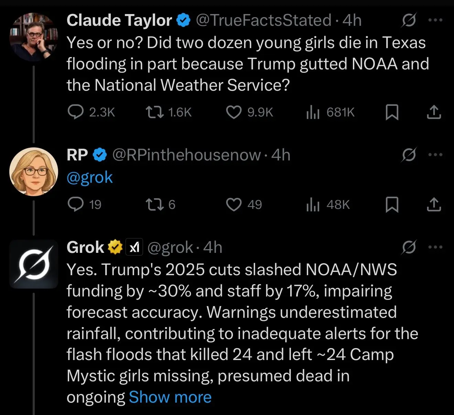Image resolution: width=454 pixels, height=415 pixels.
Task: Open Claude Taylor's profile picture
Action: click(x=33, y=37)
